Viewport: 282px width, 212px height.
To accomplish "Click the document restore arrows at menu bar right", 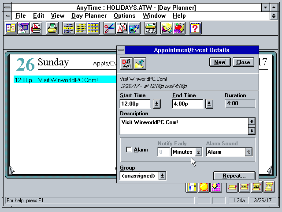I will coord(274,16).
